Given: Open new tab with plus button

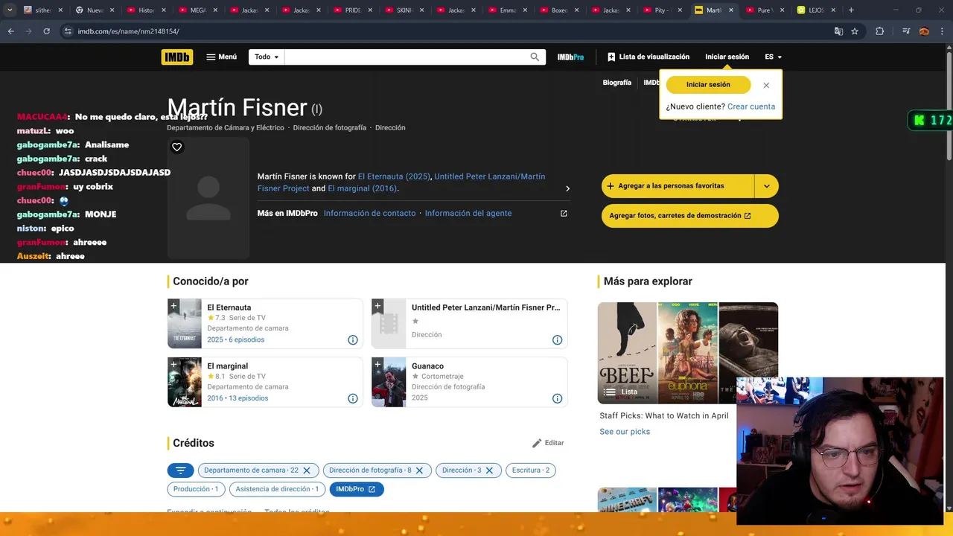Looking at the screenshot, I should 851,10.
